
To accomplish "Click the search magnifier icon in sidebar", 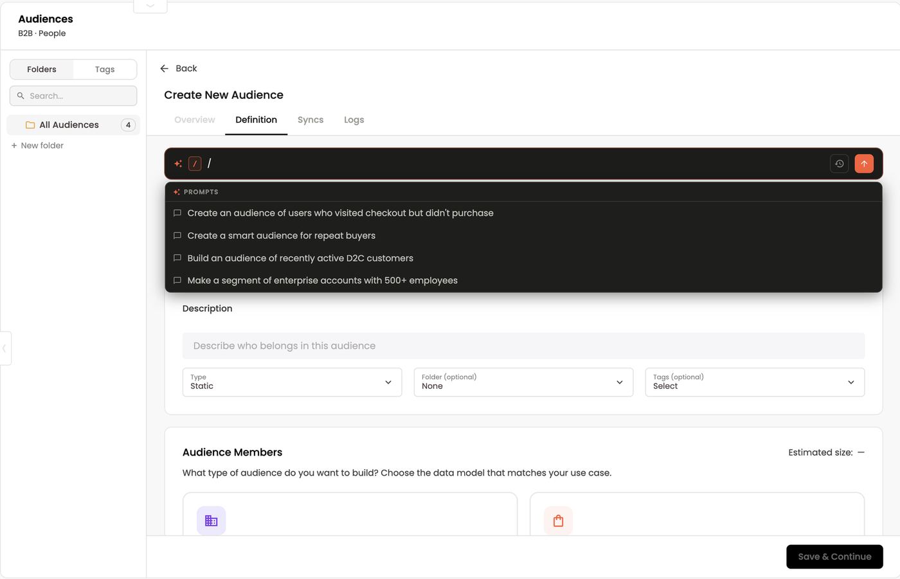I will [x=21, y=96].
